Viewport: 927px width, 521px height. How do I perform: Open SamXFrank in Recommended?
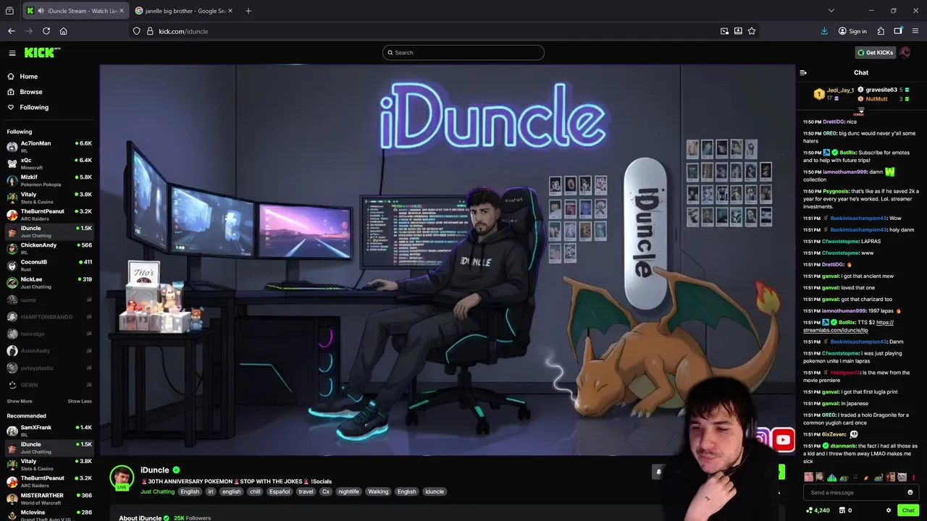(x=49, y=431)
